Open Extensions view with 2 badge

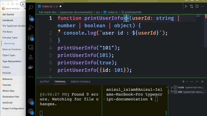[x=31, y=38]
